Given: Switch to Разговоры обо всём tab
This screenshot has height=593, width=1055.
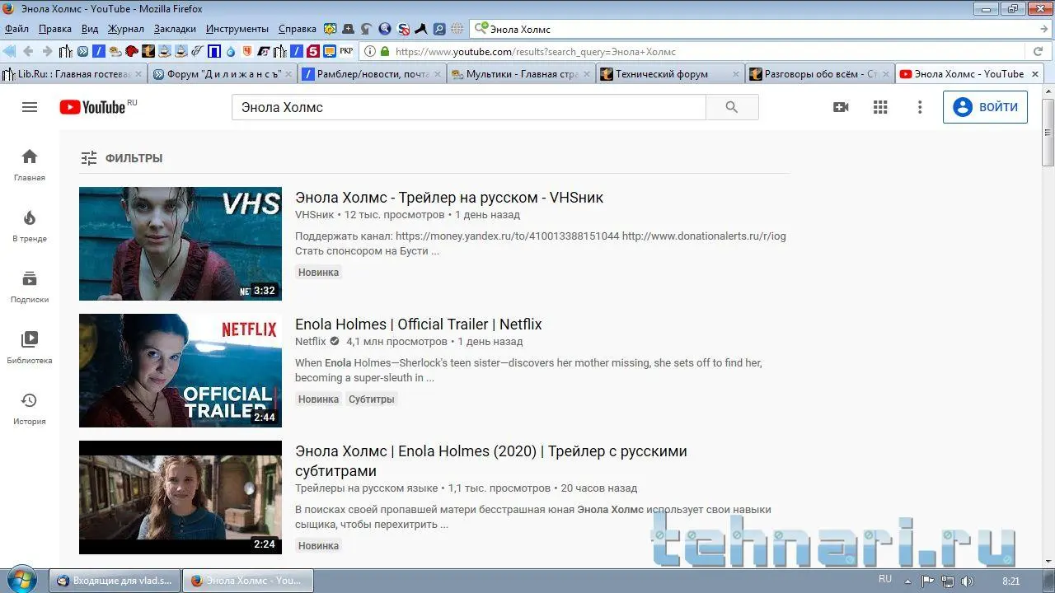Looking at the screenshot, I should click(819, 74).
